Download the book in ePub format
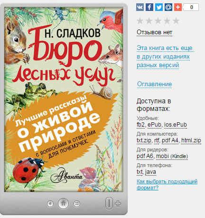The image size is (205, 218). pos(154,125)
